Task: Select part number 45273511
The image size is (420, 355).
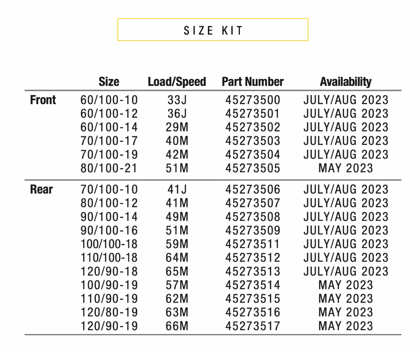Action: coord(253,244)
